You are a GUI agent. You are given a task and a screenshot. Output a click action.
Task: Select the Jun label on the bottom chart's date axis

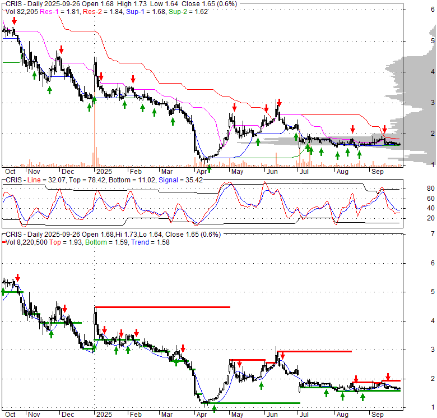(272, 415)
